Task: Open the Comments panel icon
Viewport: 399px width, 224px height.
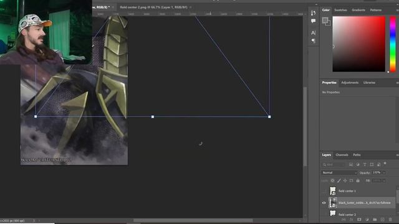Action: tap(313, 21)
